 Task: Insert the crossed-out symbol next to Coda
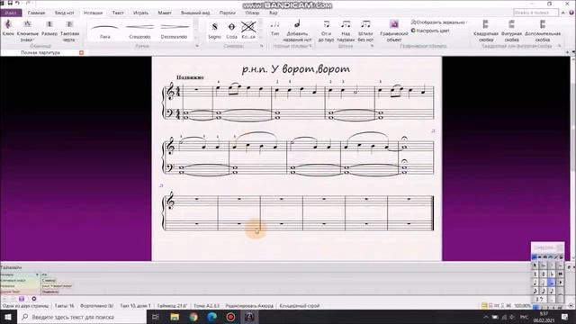248,30
